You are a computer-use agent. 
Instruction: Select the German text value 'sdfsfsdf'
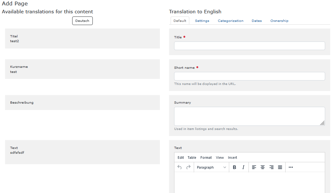click(x=17, y=153)
